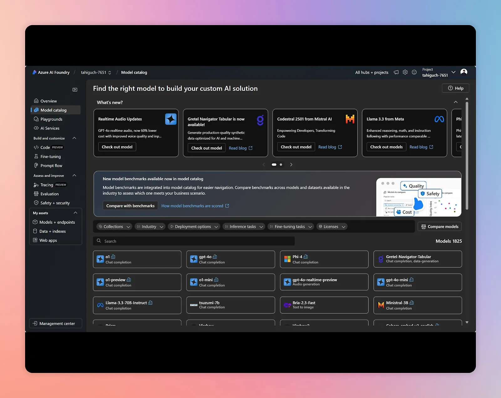Open Playgrounds in the sidebar

pos(51,119)
